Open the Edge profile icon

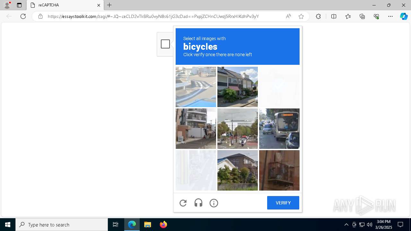(7, 5)
